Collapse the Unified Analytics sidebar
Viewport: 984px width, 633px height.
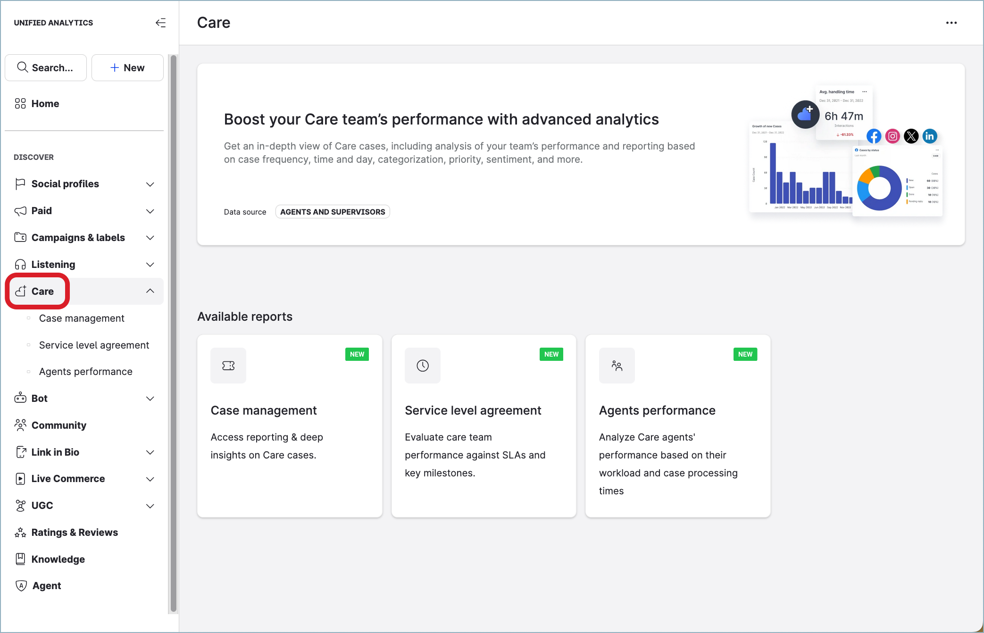click(161, 23)
